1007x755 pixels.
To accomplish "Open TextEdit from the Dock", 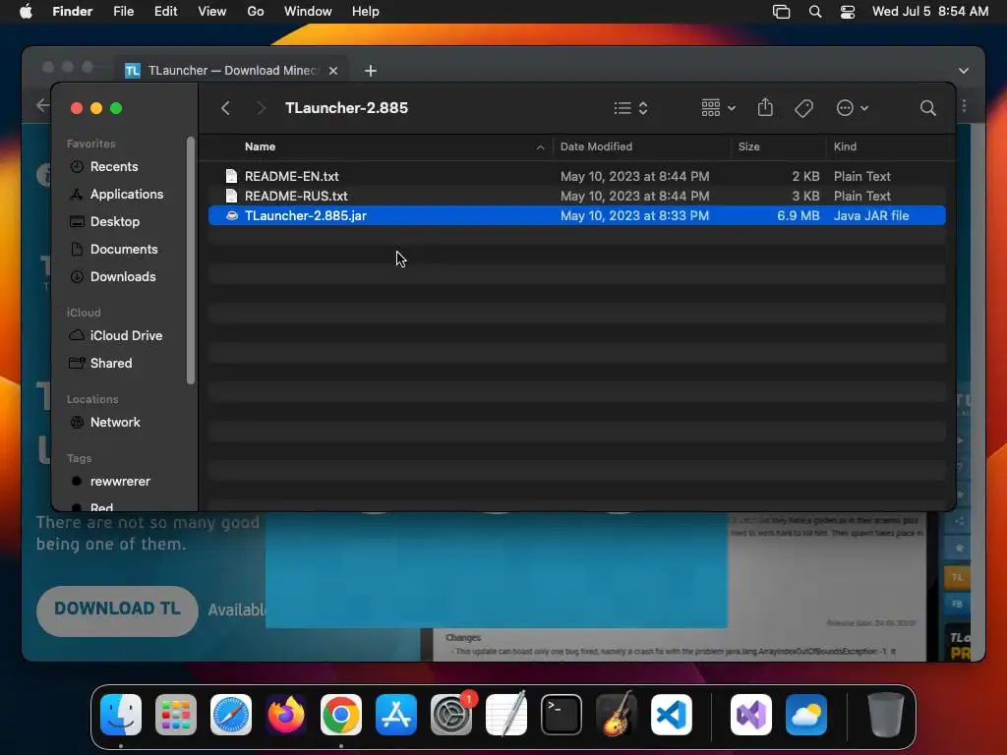I will pyautogui.click(x=506, y=715).
